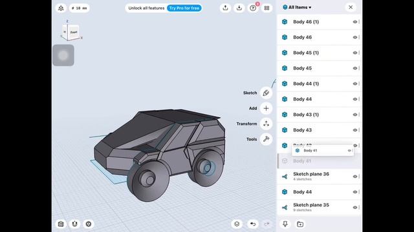Open the settings gear icon
414x232 pixels.
click(89, 224)
